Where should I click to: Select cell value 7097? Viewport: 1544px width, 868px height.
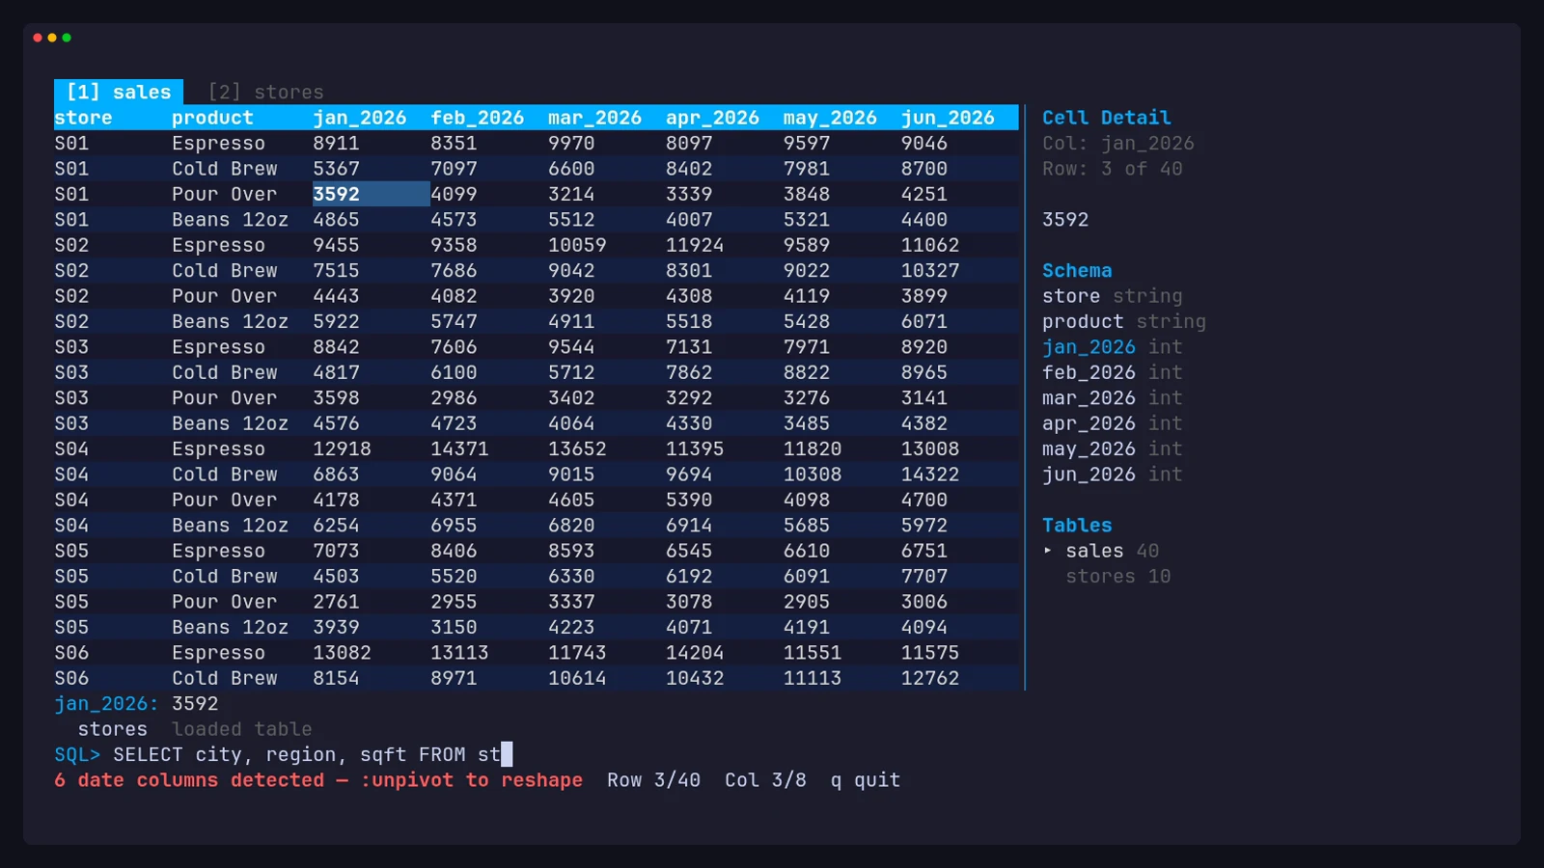[x=454, y=169]
